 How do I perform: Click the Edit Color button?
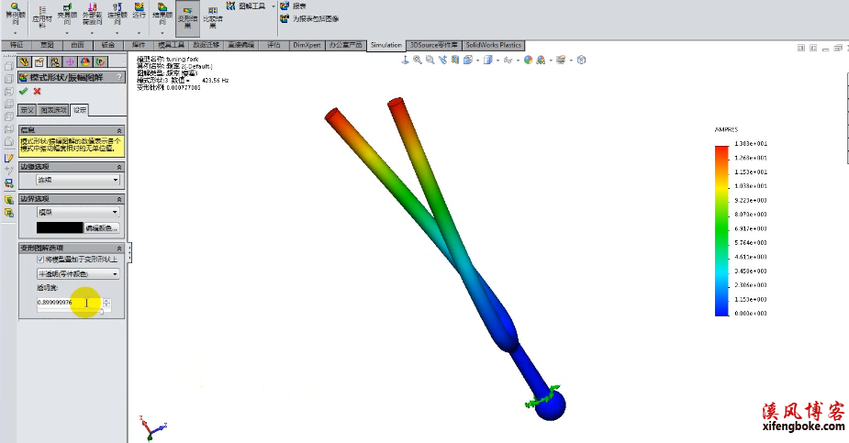coord(101,228)
